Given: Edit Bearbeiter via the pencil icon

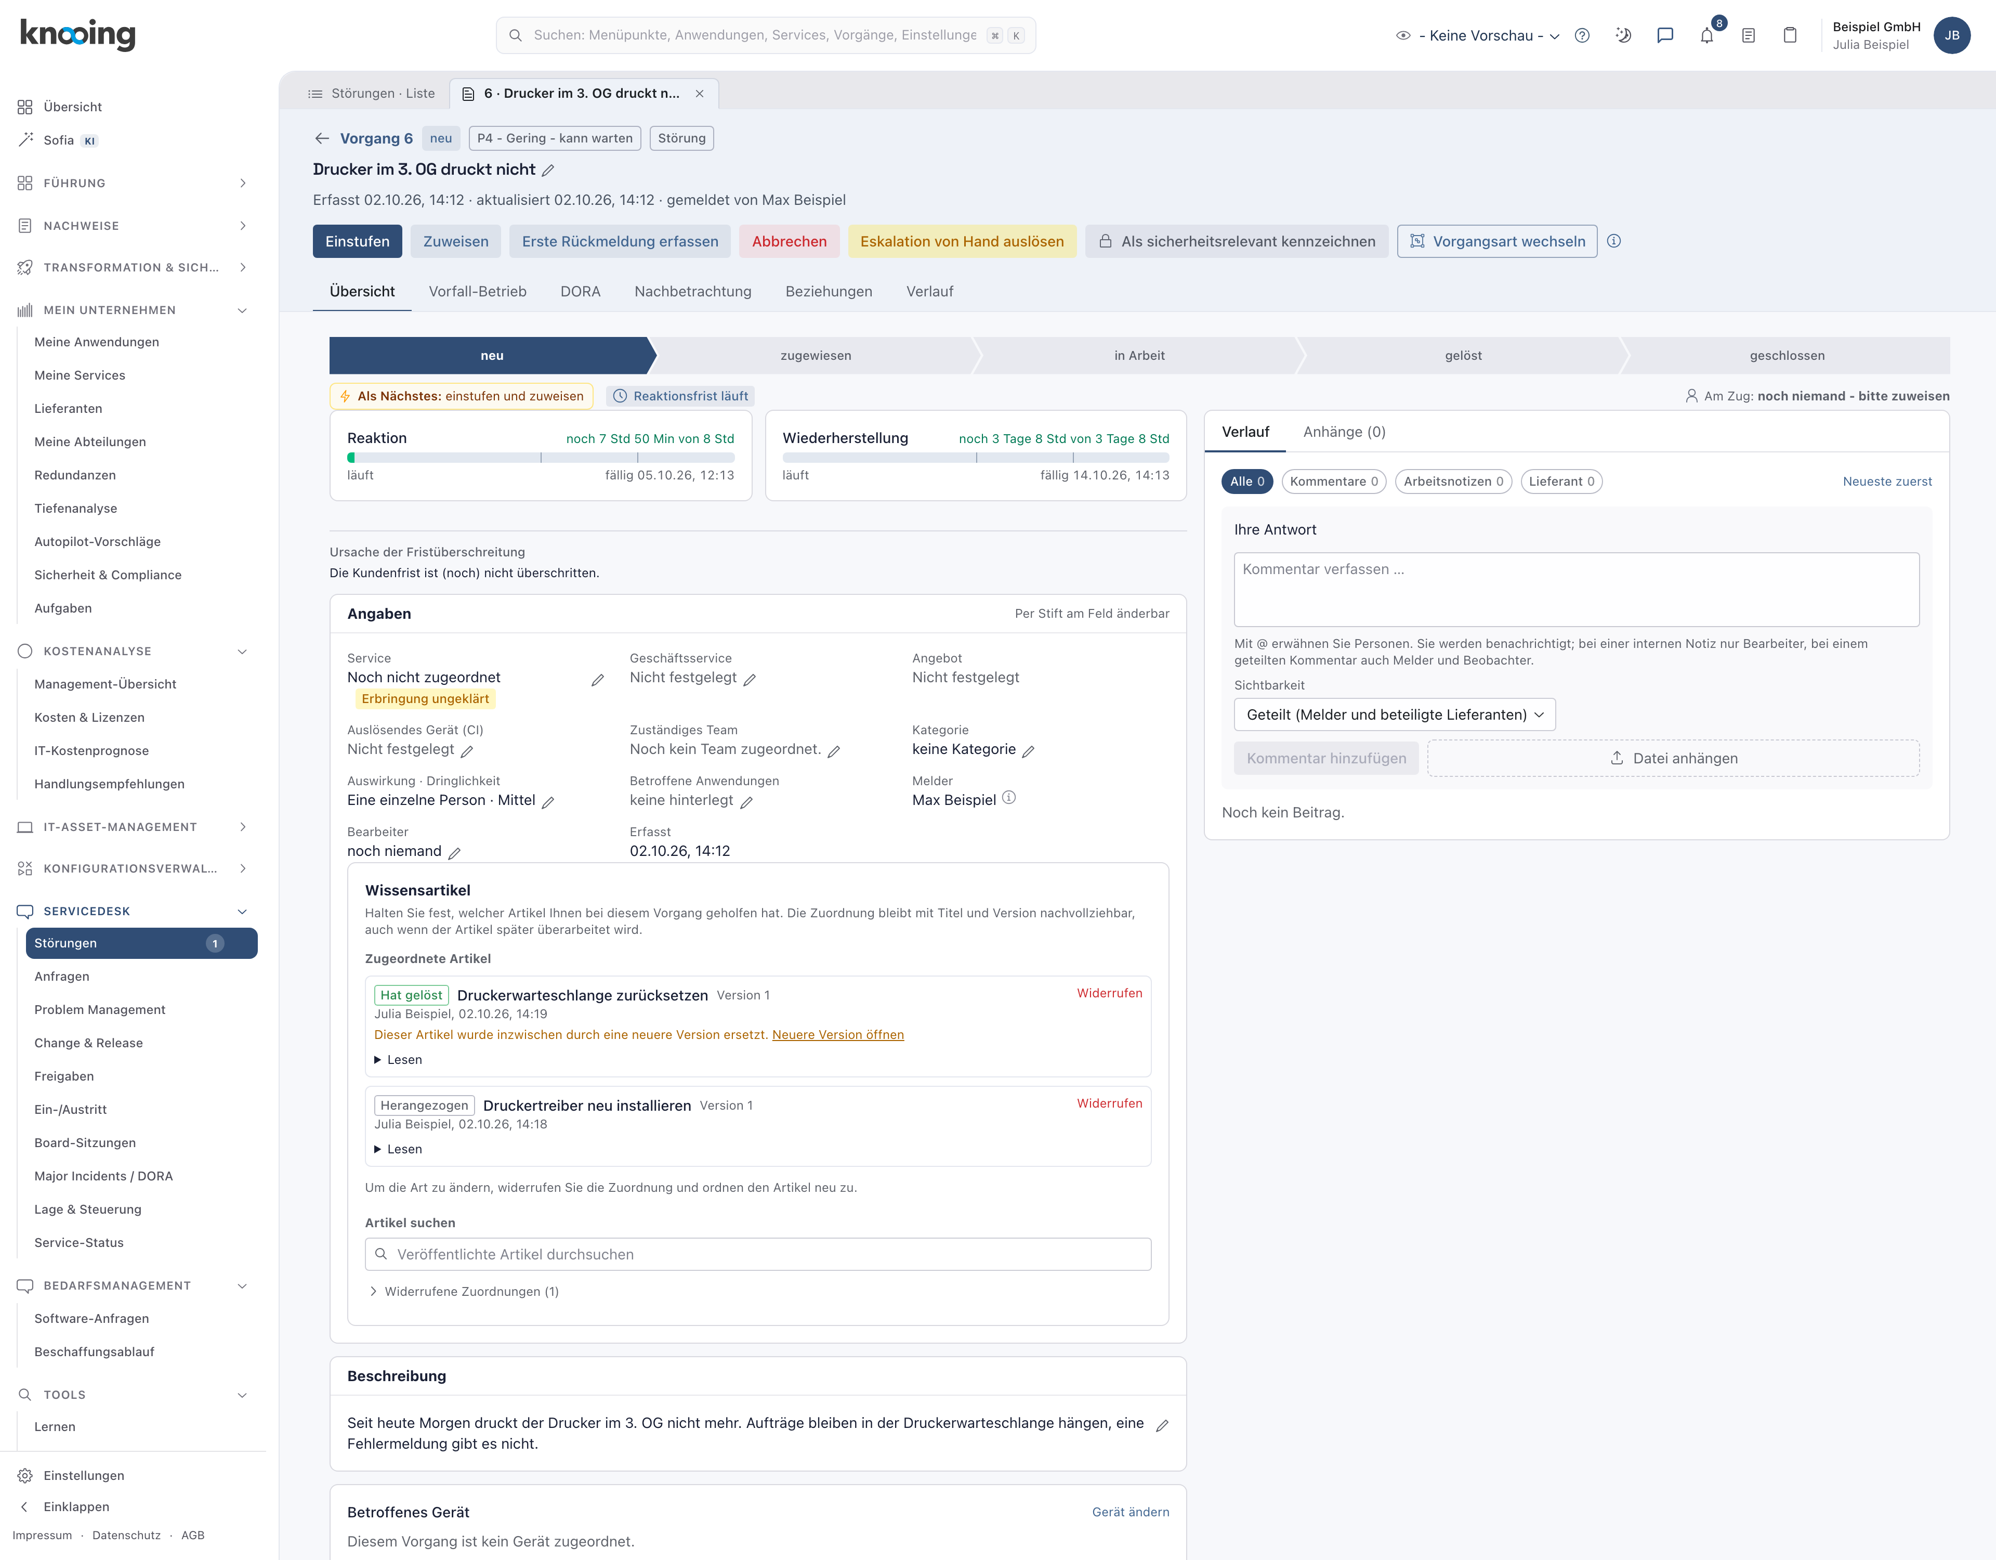Looking at the screenshot, I should click(454, 852).
